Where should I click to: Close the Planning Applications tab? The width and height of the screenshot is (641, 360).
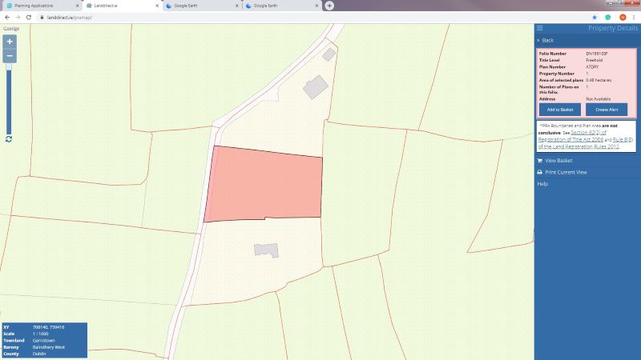coord(77,6)
